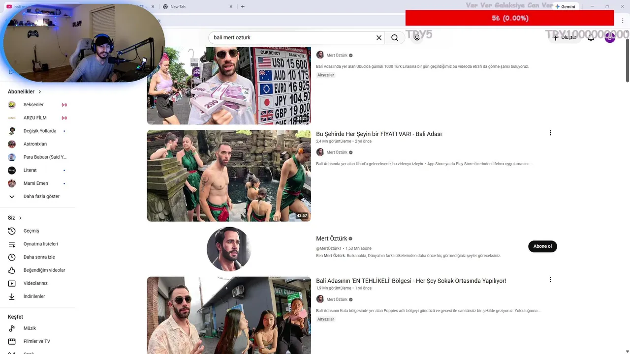Screen dimensions: 630x354
Task: Click the vertical page scrollbar
Action: 628,60
